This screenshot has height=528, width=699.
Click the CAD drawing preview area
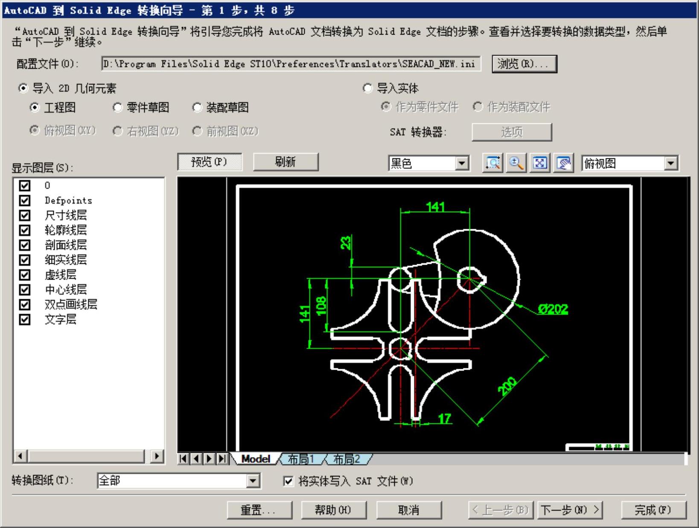433,315
